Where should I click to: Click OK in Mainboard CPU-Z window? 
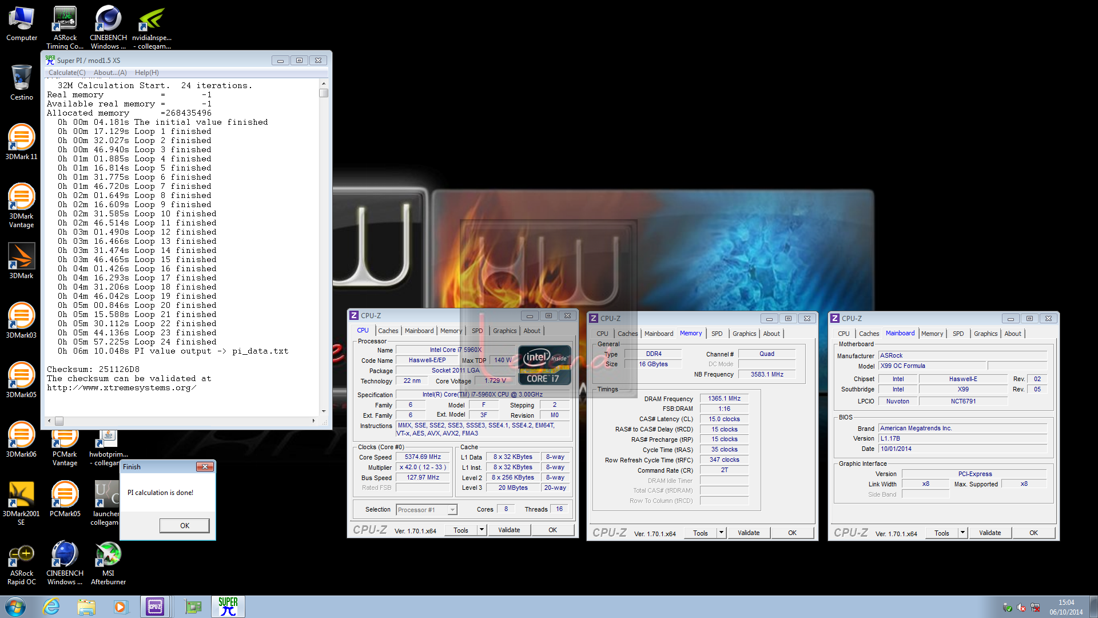tap(1033, 533)
